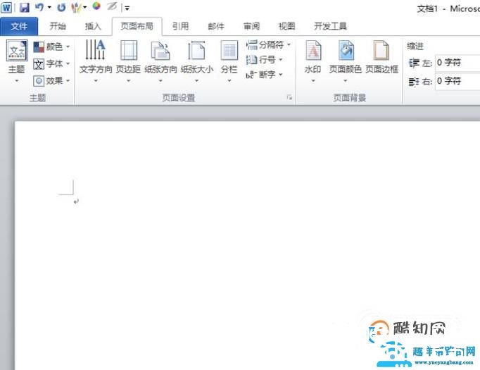480x370 pixels.
Task: Click the 文档1 document title text
Action: pyautogui.click(x=427, y=9)
